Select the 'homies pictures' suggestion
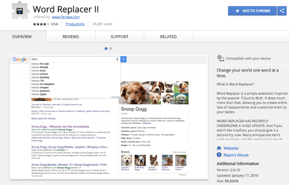 (40, 91)
